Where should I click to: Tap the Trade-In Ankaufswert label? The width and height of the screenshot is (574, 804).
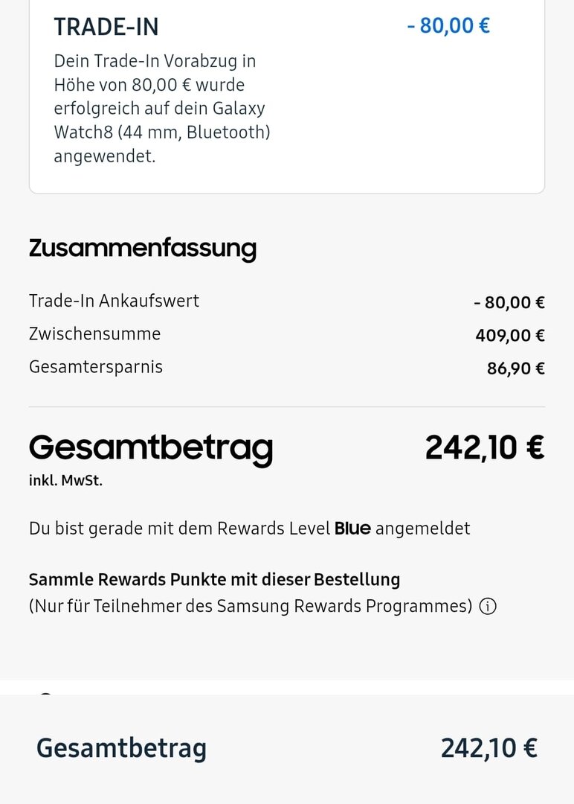coord(114,301)
